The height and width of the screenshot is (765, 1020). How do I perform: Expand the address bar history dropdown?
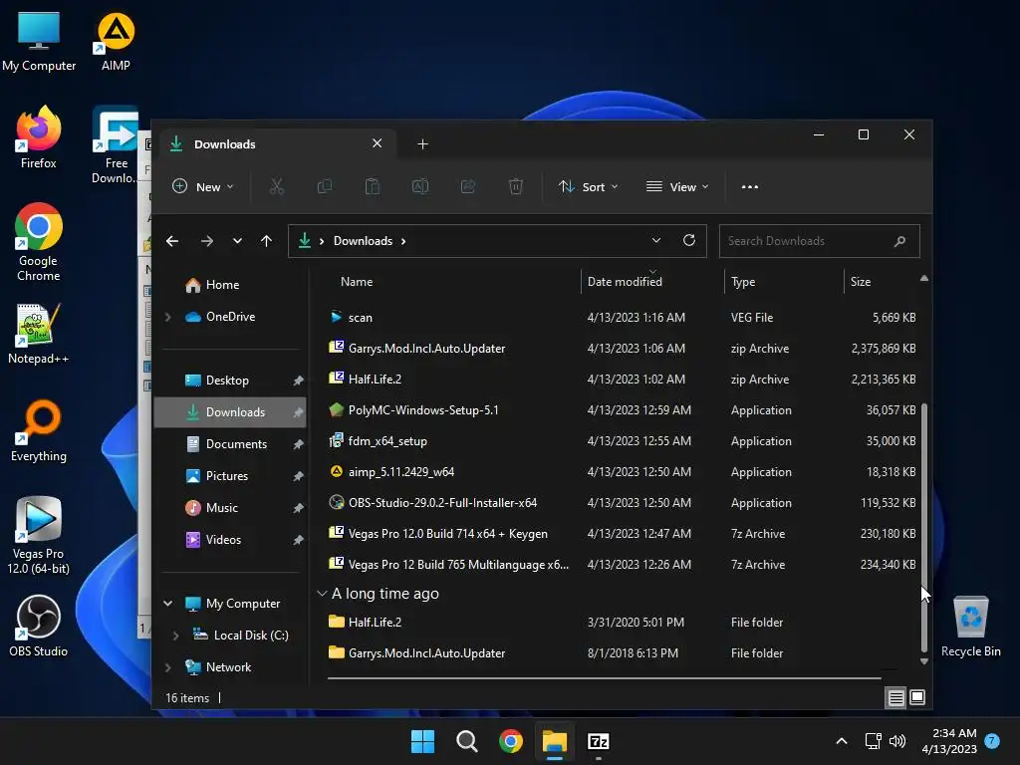tap(656, 241)
